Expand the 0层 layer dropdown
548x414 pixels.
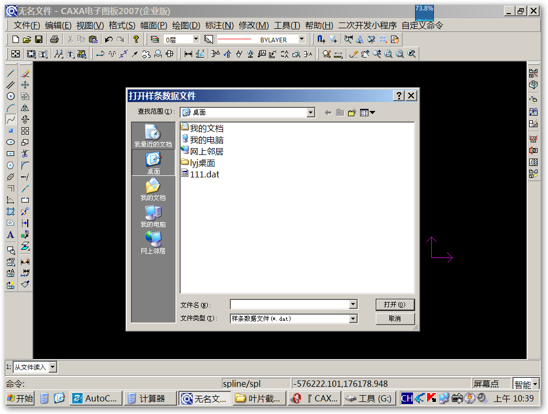(196, 39)
